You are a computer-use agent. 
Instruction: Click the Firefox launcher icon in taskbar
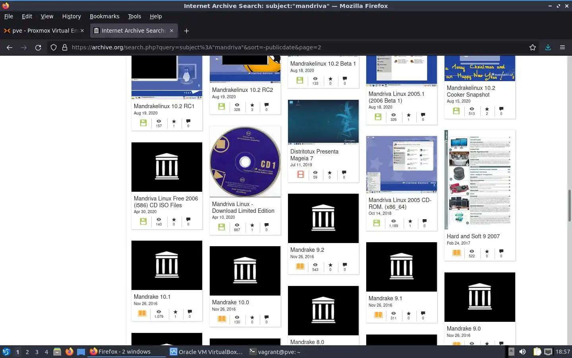coord(69,352)
